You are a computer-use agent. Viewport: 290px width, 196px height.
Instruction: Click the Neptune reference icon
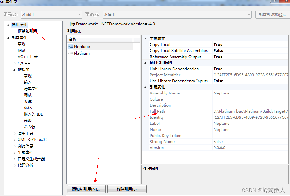(x=71, y=46)
